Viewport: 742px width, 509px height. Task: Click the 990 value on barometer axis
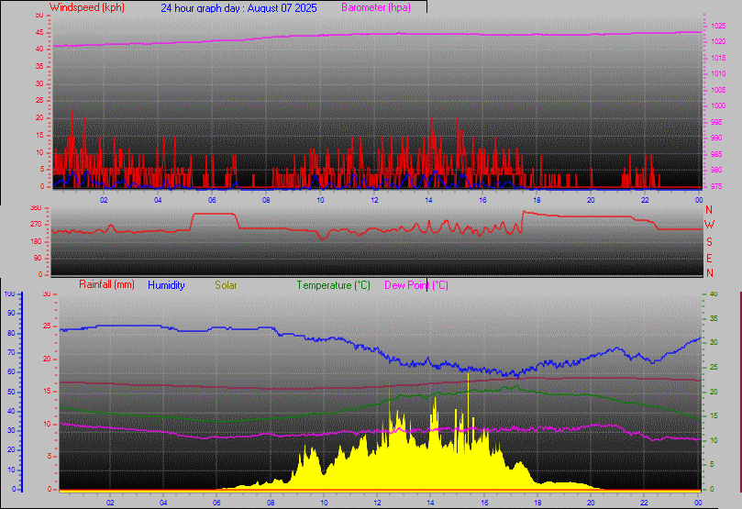click(716, 138)
